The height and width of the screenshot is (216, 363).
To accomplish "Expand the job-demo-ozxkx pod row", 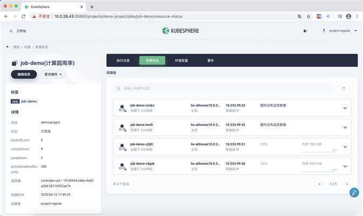I will click(x=345, y=108).
